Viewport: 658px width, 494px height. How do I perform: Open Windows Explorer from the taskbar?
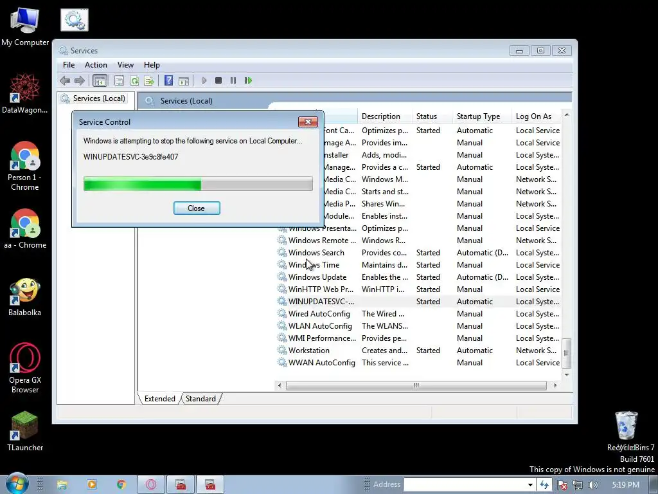coord(62,485)
